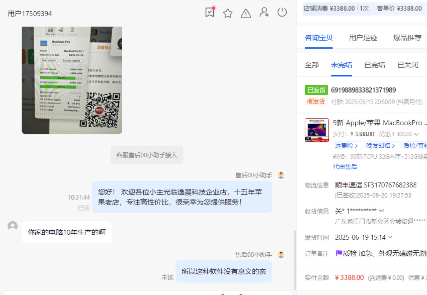The width and height of the screenshot is (427, 295).
Task: Filter orders by 已关闭
Action: [x=408, y=65]
